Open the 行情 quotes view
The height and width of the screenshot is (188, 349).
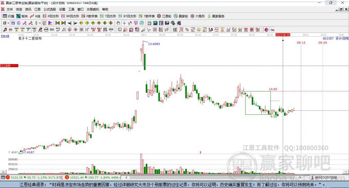point(9,16)
